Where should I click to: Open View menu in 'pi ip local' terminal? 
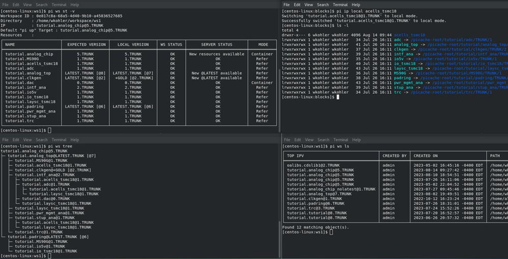point(309,5)
